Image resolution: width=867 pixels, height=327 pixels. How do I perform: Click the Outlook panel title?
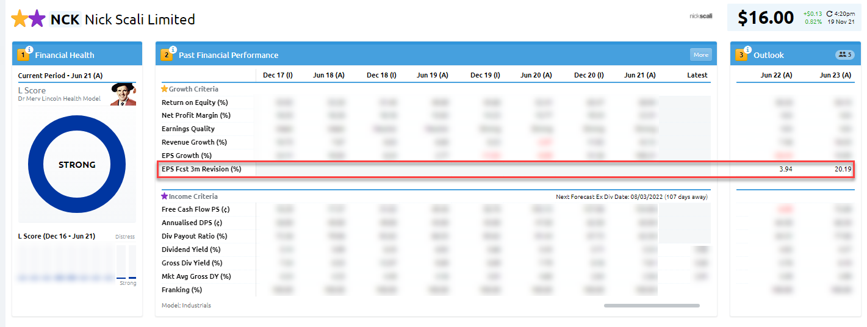769,55
